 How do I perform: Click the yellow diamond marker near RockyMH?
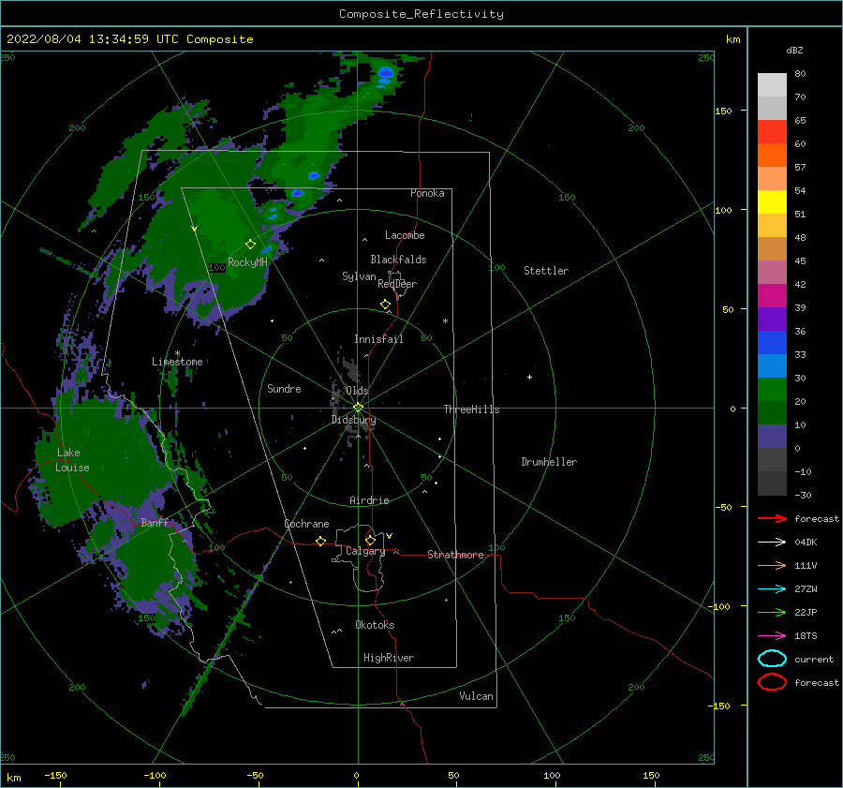coord(250,245)
